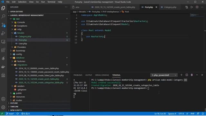This screenshot has height=116, width=206.
Task: Switch to the Category.php editor tab
Action: tap(170, 7)
